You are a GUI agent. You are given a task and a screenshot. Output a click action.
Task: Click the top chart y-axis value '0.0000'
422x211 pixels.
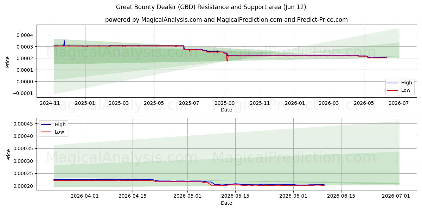click(x=25, y=82)
